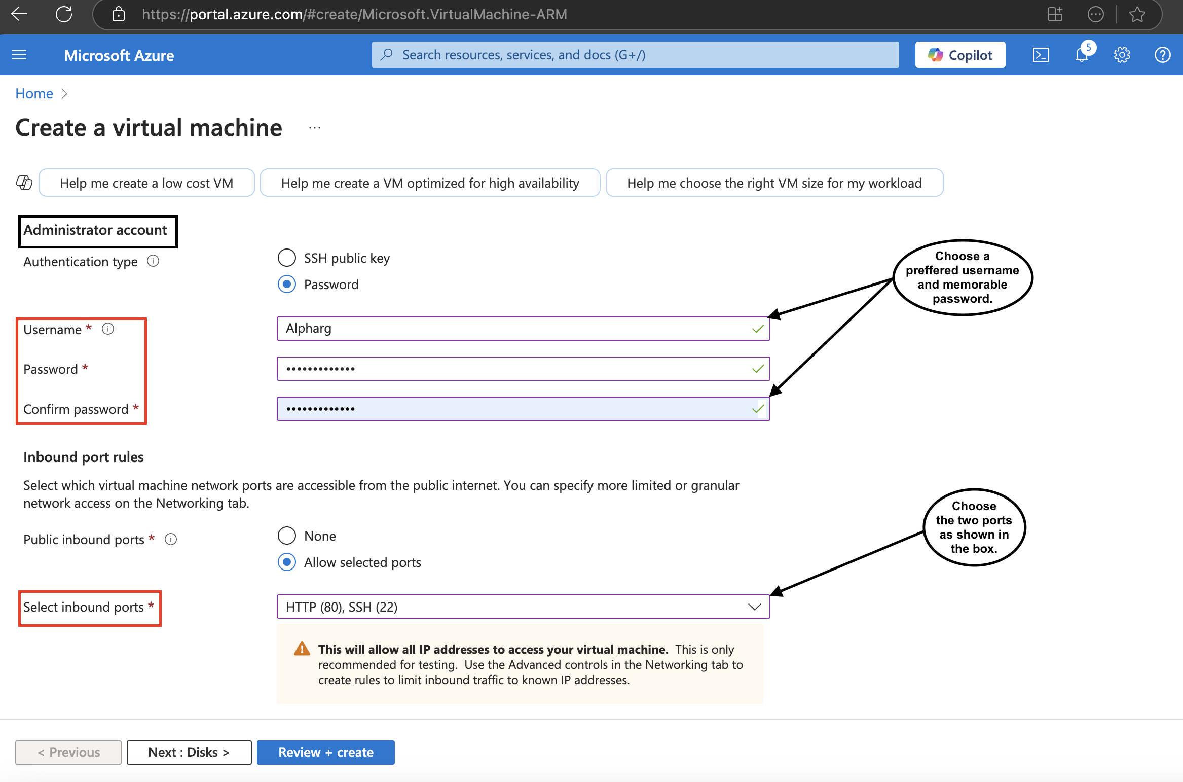This screenshot has height=782, width=1183.
Task: Click search magnifier icon in header
Action: click(x=387, y=54)
